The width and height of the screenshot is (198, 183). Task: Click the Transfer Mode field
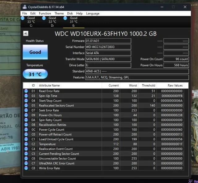click(x=108, y=59)
